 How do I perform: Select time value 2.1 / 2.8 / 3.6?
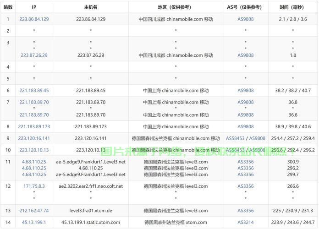293,19
